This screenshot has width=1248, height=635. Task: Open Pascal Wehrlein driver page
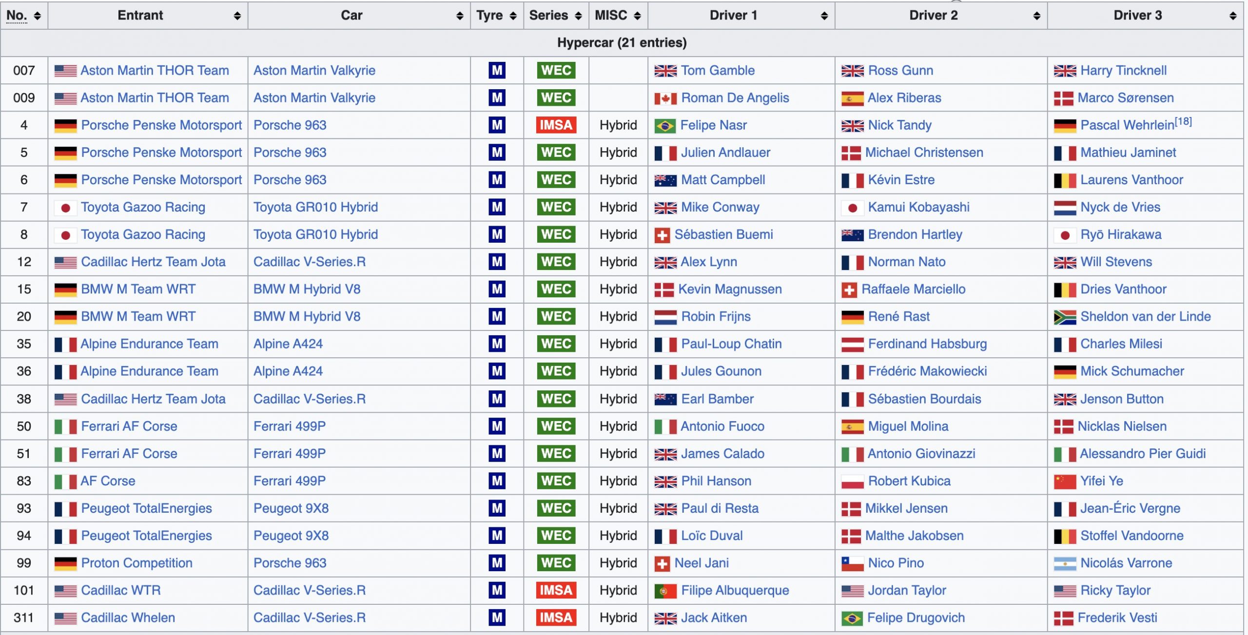pos(1127,125)
